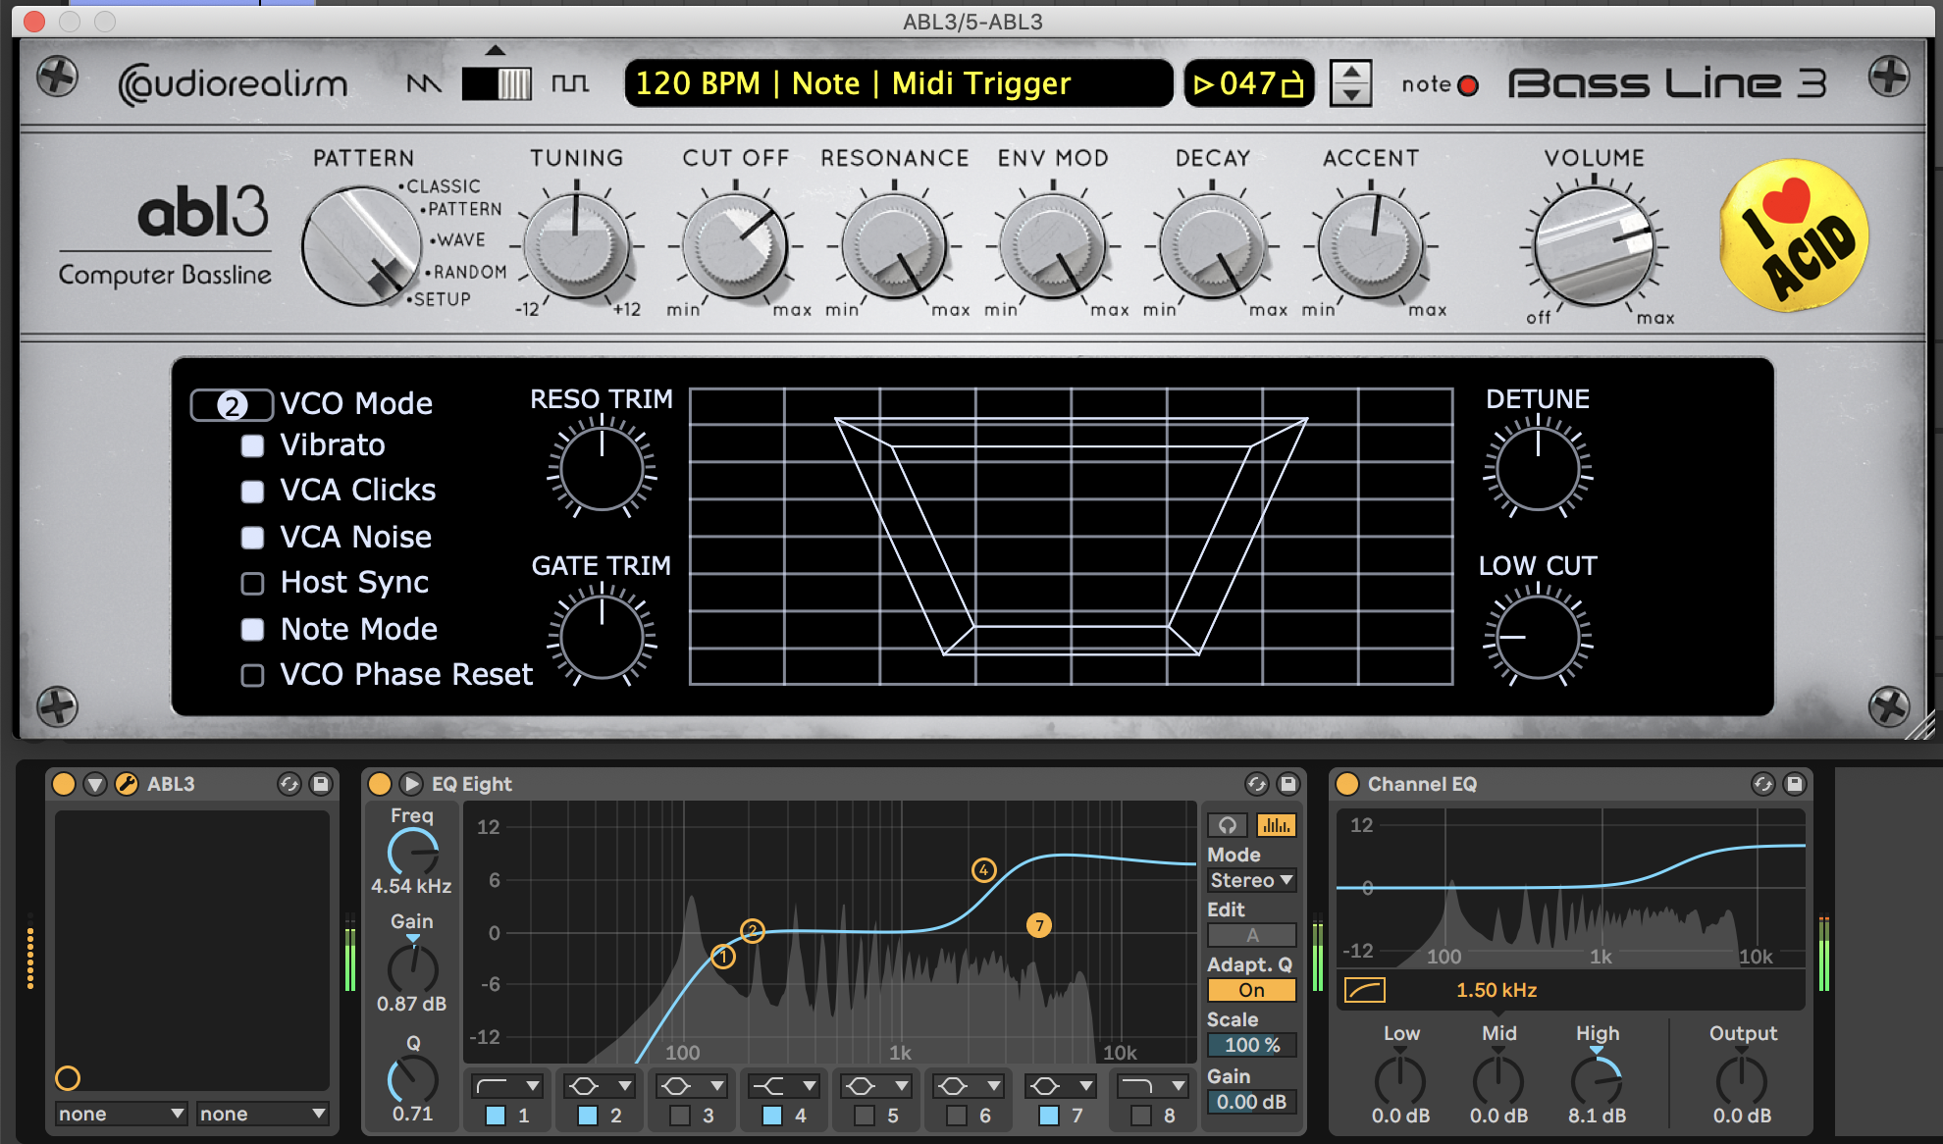Click the Scale 100 % field
The width and height of the screenshot is (1943, 1144).
click(x=1251, y=1045)
